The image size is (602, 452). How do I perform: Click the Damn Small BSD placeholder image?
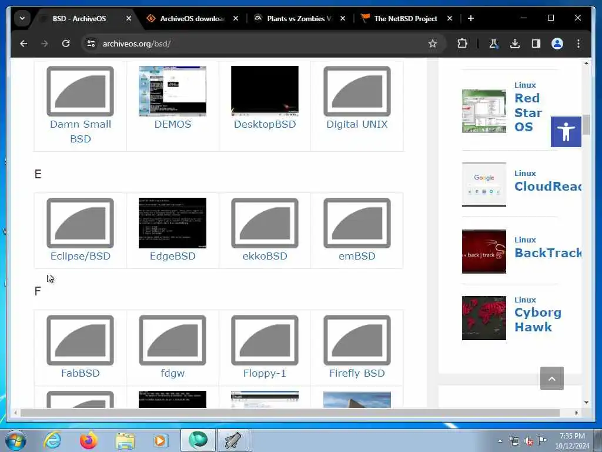click(80, 91)
